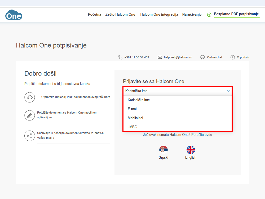Click the Halcom One cloud logo

(14, 15)
